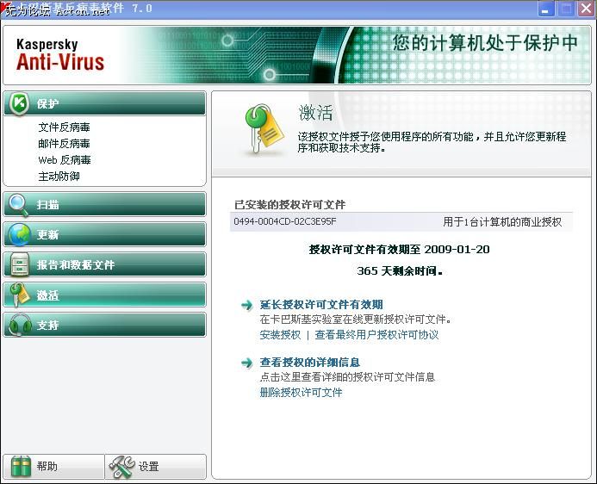Open the 保护 section

point(105,103)
